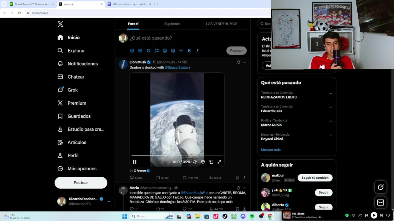Click Grok enhance icon in composer
Image resolution: width=394 pixels, height=221 pixels.
(148, 51)
